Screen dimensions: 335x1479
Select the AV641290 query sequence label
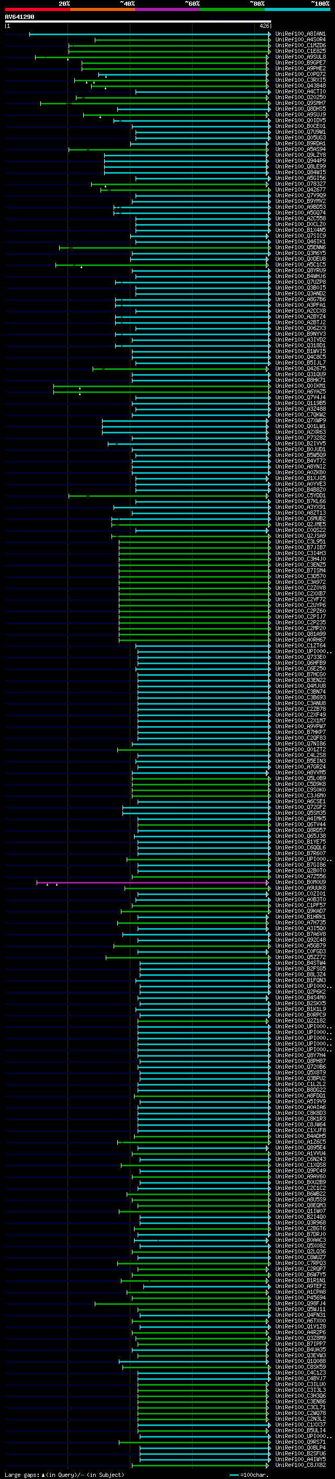tap(19, 17)
